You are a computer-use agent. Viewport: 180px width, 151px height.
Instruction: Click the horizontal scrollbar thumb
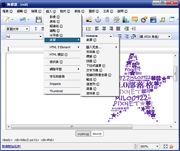click(72, 127)
